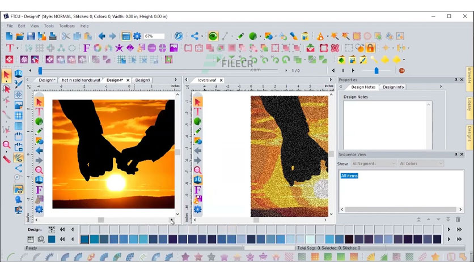Viewport: 474px width, 274px height.
Task: Open the All Colors dropdown
Action: 421,164
